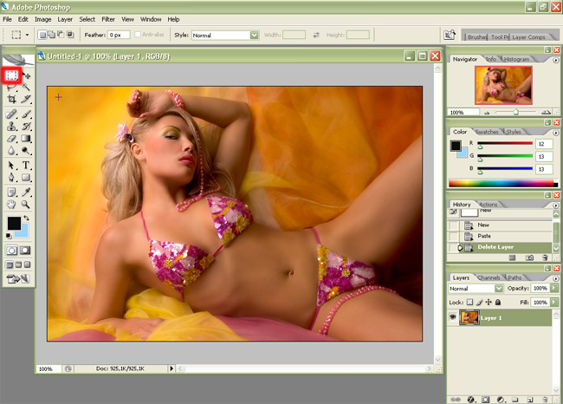The width and height of the screenshot is (563, 404).
Task: Open the Filter menu
Action: pos(108,19)
